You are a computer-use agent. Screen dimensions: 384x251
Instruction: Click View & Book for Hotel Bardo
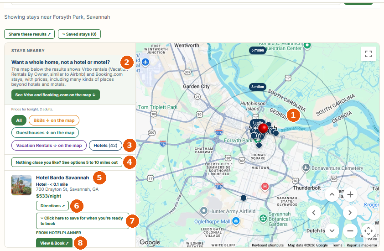(x=54, y=243)
